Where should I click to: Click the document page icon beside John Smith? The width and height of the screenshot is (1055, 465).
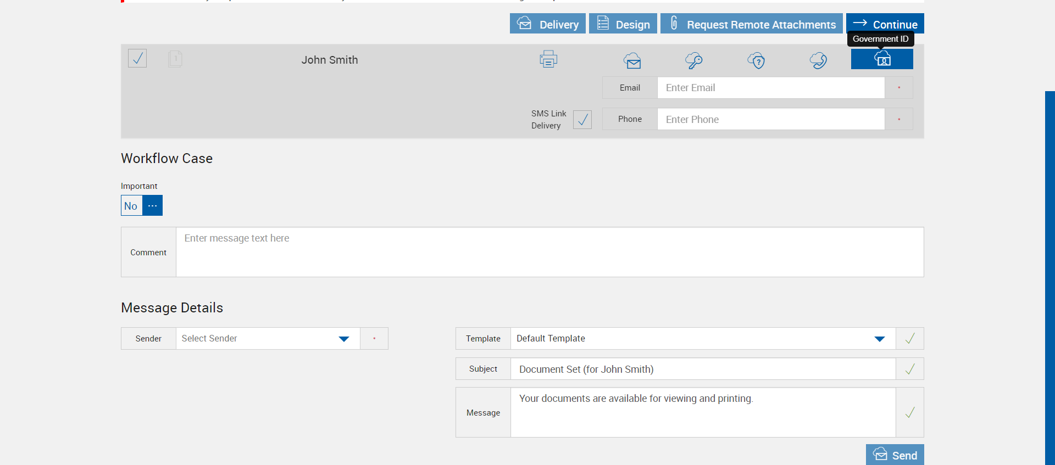coord(175,59)
